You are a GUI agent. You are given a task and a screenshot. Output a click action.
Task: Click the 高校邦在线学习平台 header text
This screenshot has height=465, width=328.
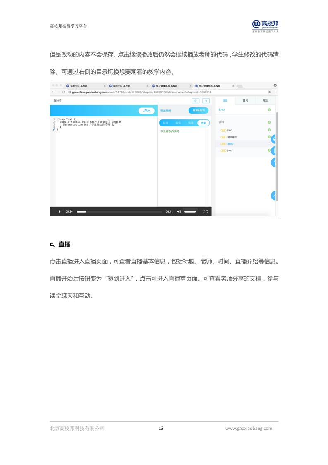pos(68,26)
